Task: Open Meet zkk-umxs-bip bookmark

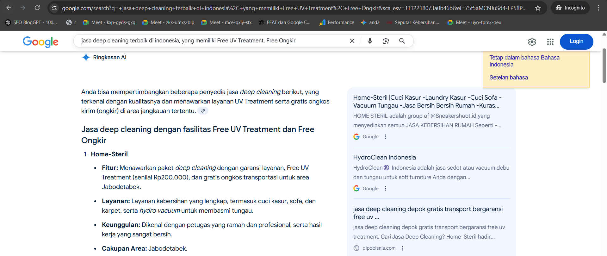Action: click(x=168, y=22)
